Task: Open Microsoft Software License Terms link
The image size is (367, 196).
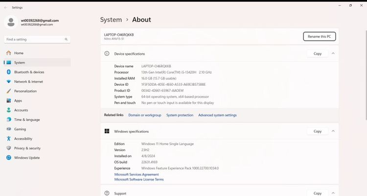Action: click(139, 179)
